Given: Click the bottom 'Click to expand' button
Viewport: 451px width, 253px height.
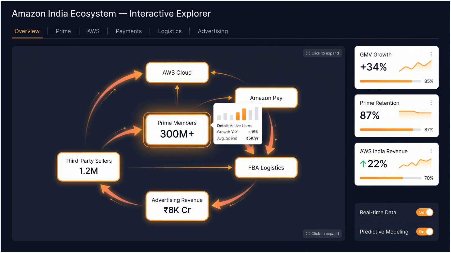Looking at the screenshot, I should [x=323, y=233].
